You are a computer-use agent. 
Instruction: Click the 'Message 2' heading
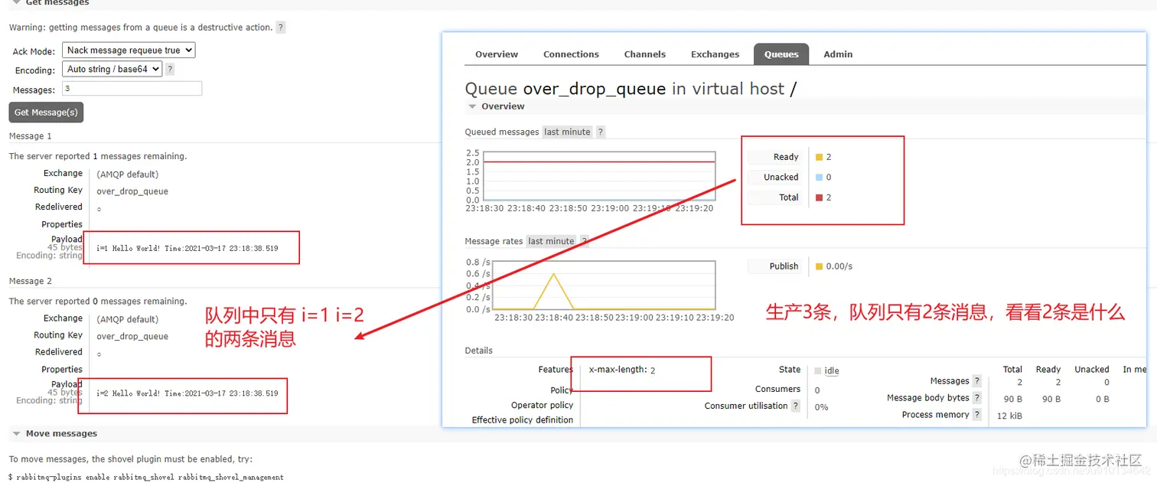31,281
